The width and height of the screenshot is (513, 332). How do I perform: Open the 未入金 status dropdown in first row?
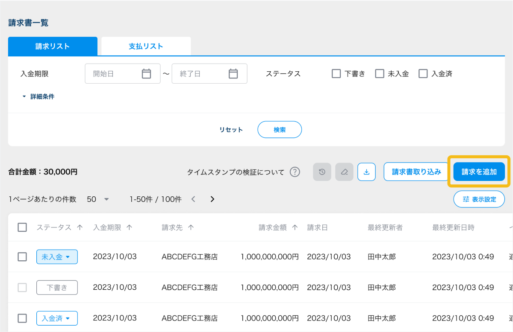click(x=57, y=257)
